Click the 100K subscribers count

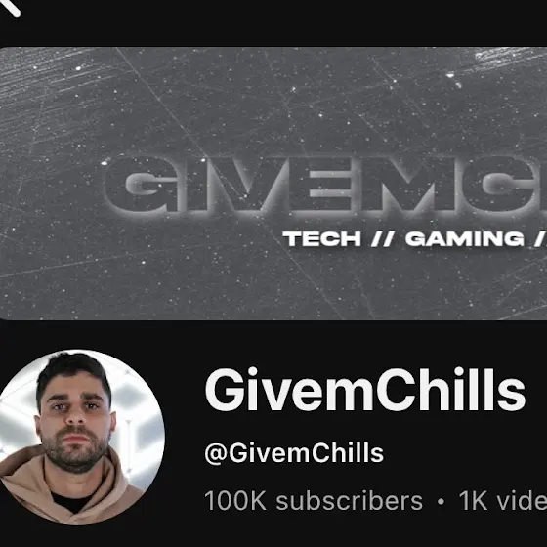[x=314, y=500]
